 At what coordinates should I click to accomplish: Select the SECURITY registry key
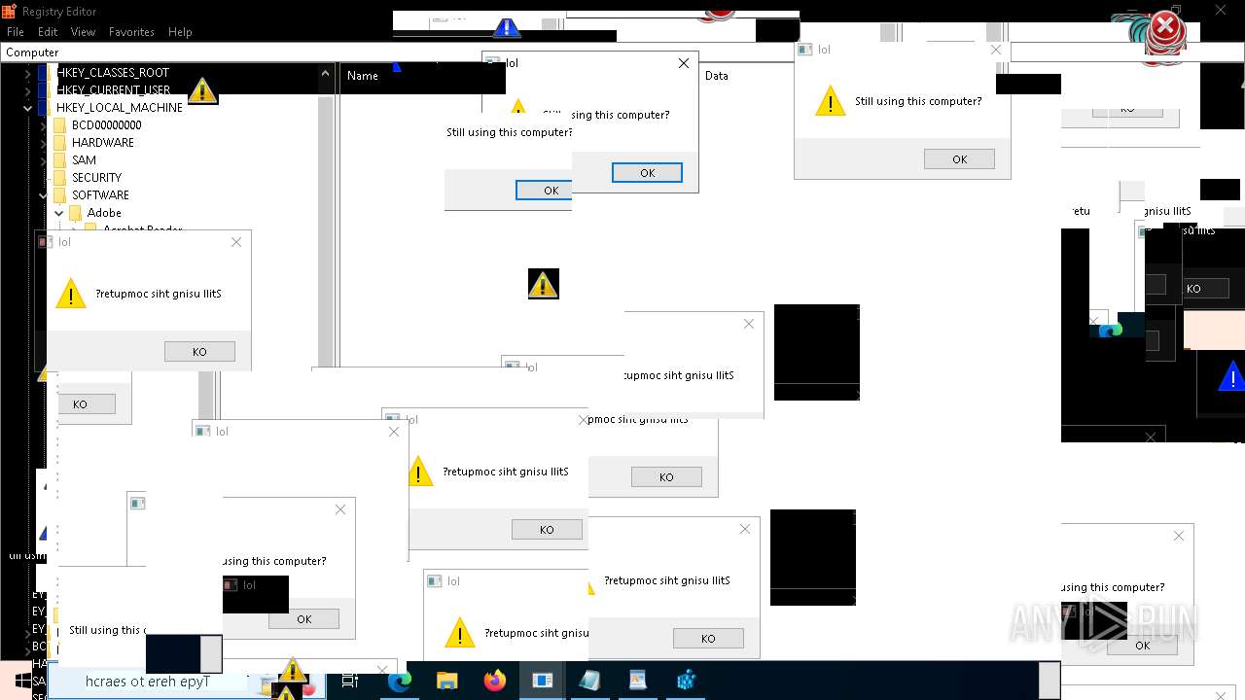pos(96,177)
